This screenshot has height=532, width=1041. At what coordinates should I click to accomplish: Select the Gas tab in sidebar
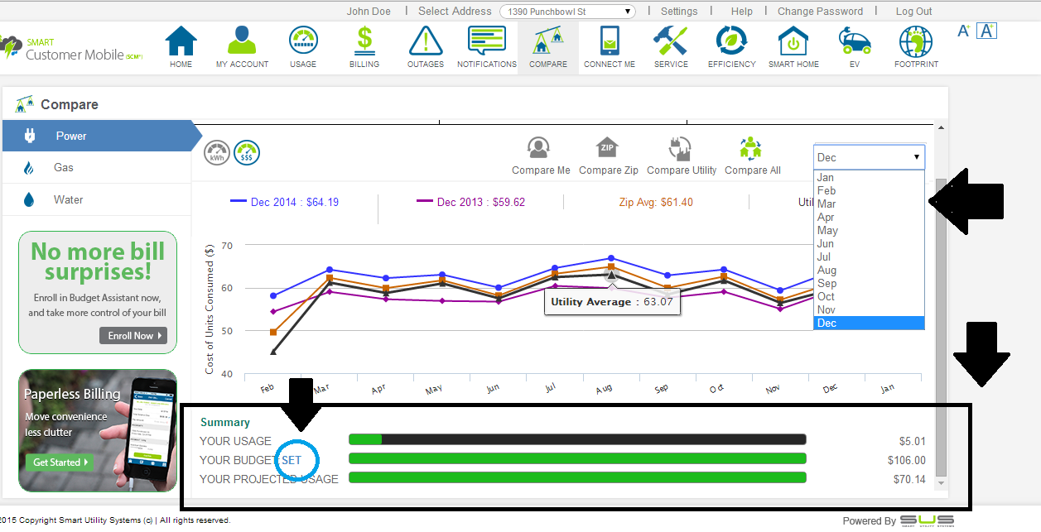64,168
